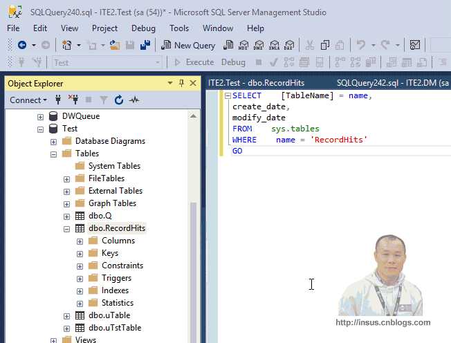Click the Database Engine Query icon
The height and width of the screenshot is (343, 451).
tap(228, 45)
